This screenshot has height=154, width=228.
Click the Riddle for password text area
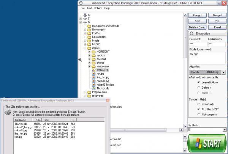coord(207,58)
